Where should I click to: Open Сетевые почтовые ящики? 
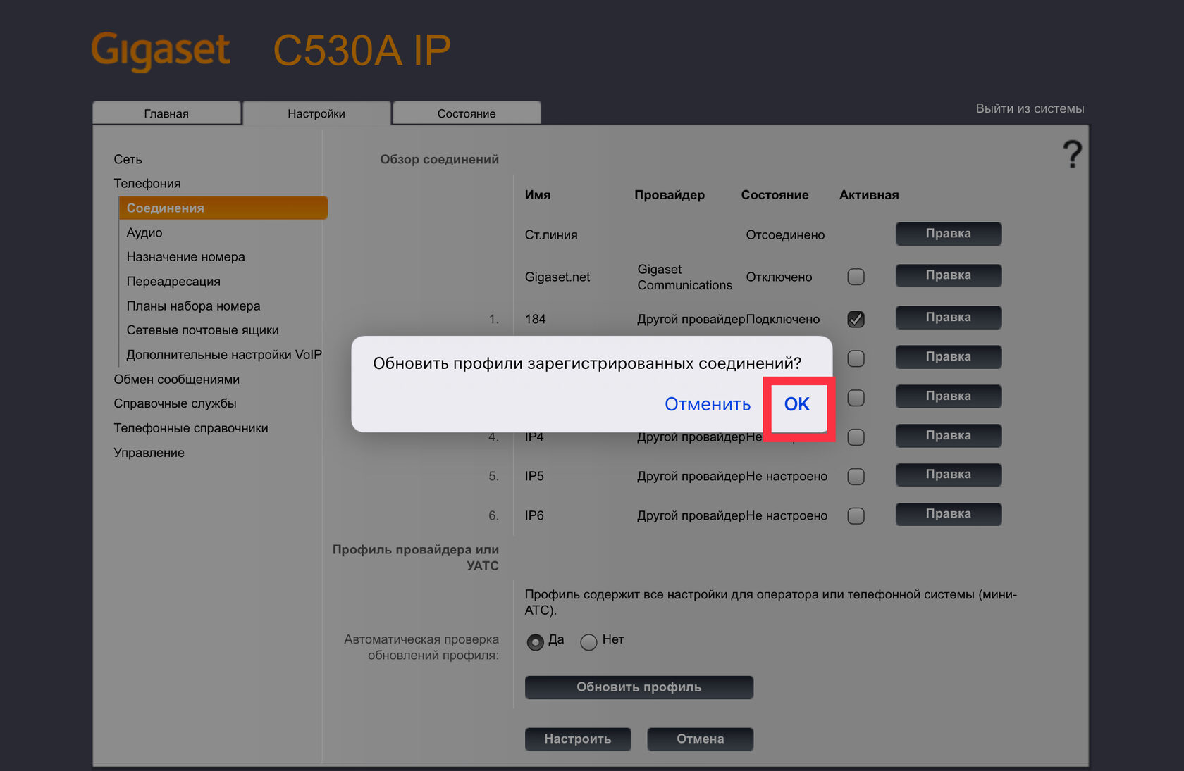click(x=203, y=330)
